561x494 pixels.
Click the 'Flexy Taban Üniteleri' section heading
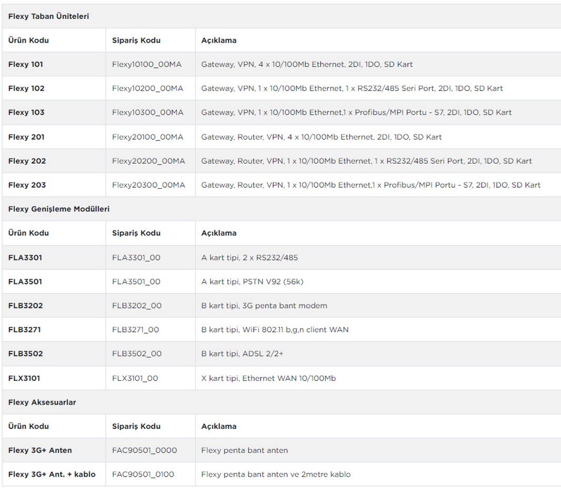pos(48,16)
